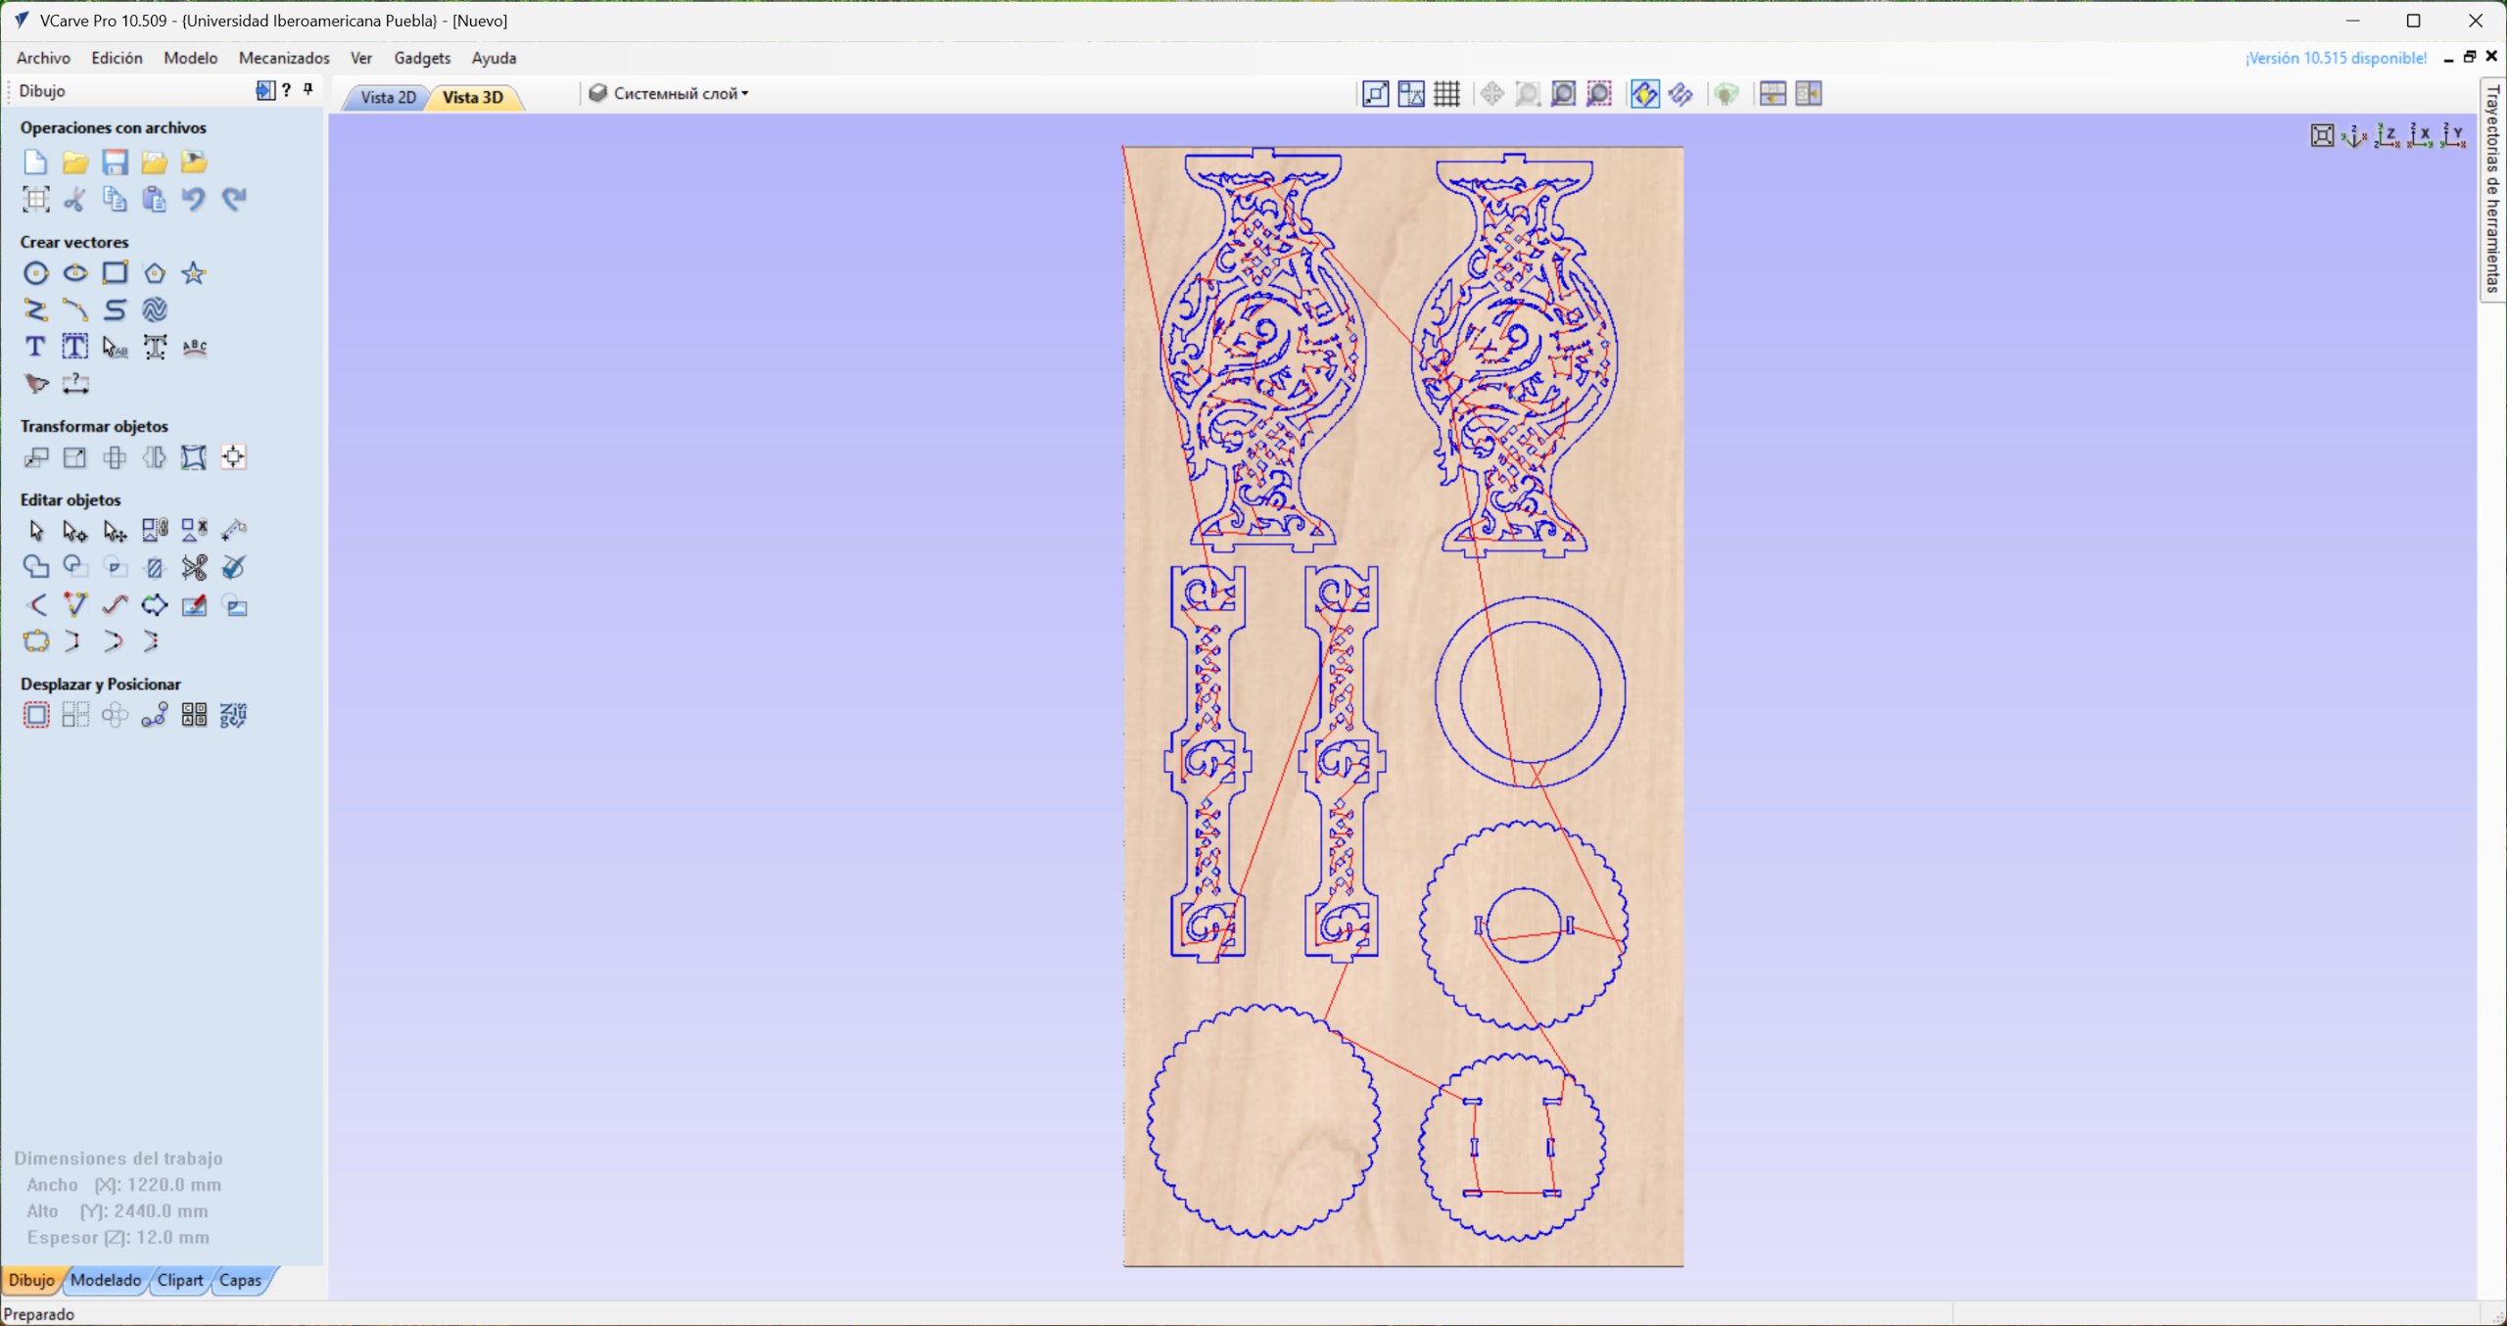Select the Node Editing arrow tool

pyautogui.click(x=74, y=531)
